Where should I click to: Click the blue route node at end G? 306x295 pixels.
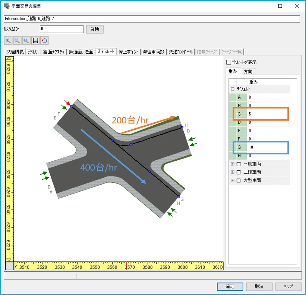pos(179,197)
